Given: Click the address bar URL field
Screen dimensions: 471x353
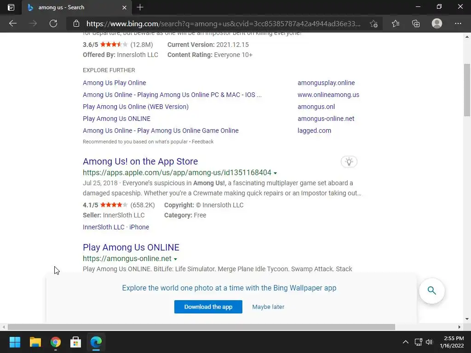Looking at the screenshot, I should pos(223,24).
